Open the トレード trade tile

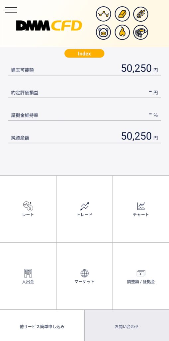pyautogui.click(x=84, y=209)
